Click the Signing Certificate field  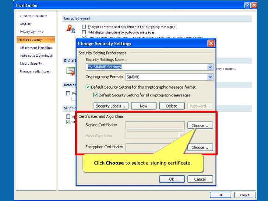[155, 125]
